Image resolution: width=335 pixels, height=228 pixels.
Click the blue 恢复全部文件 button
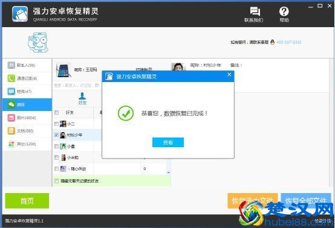click(x=306, y=200)
